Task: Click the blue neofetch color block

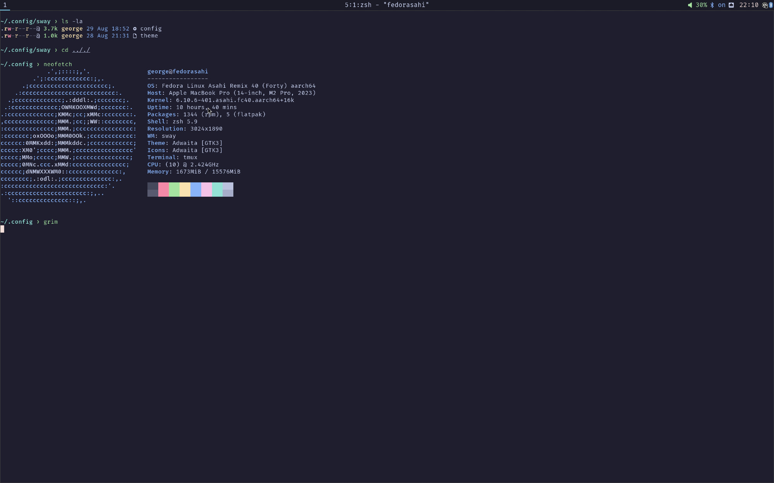Action: pos(196,189)
